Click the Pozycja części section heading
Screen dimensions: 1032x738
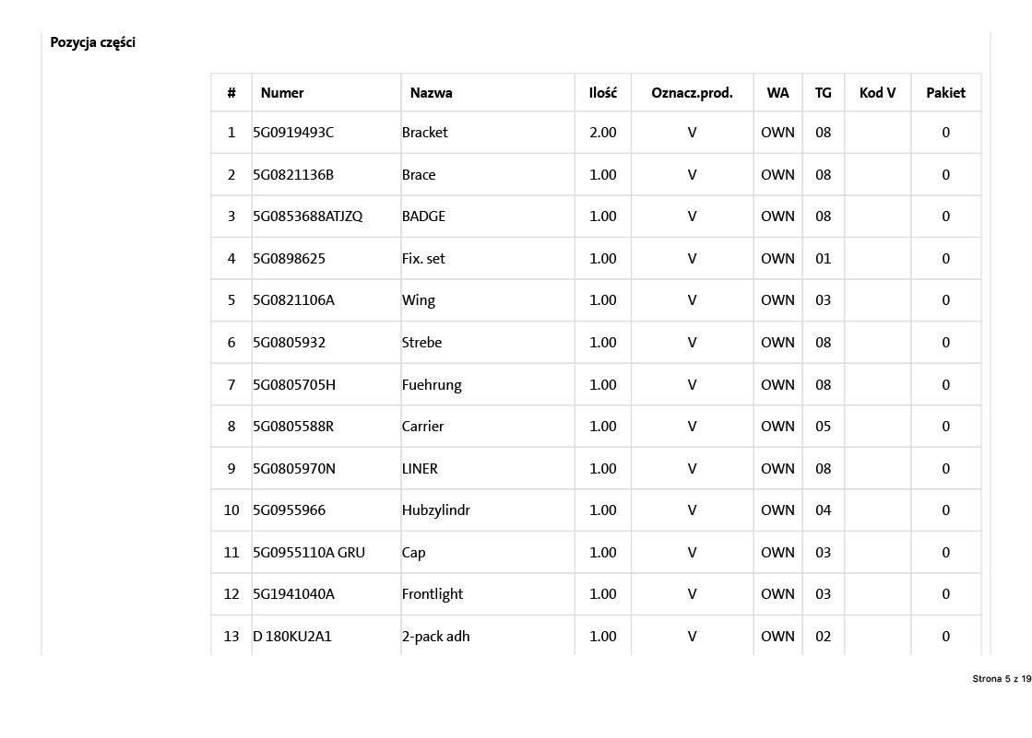click(x=93, y=42)
